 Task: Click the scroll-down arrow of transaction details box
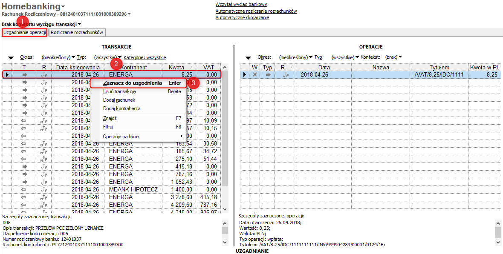pos(225,242)
